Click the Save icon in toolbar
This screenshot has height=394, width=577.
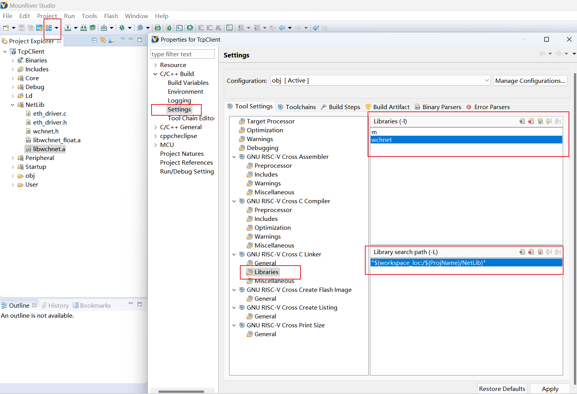[x=22, y=28]
